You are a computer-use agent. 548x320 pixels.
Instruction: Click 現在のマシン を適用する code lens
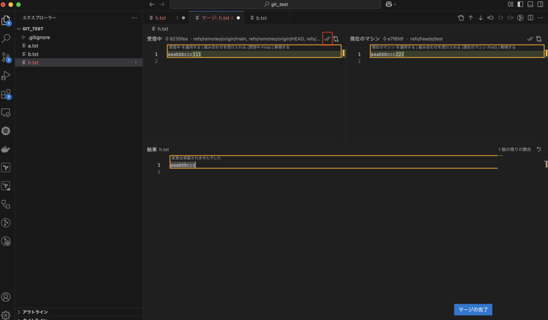[393, 47]
